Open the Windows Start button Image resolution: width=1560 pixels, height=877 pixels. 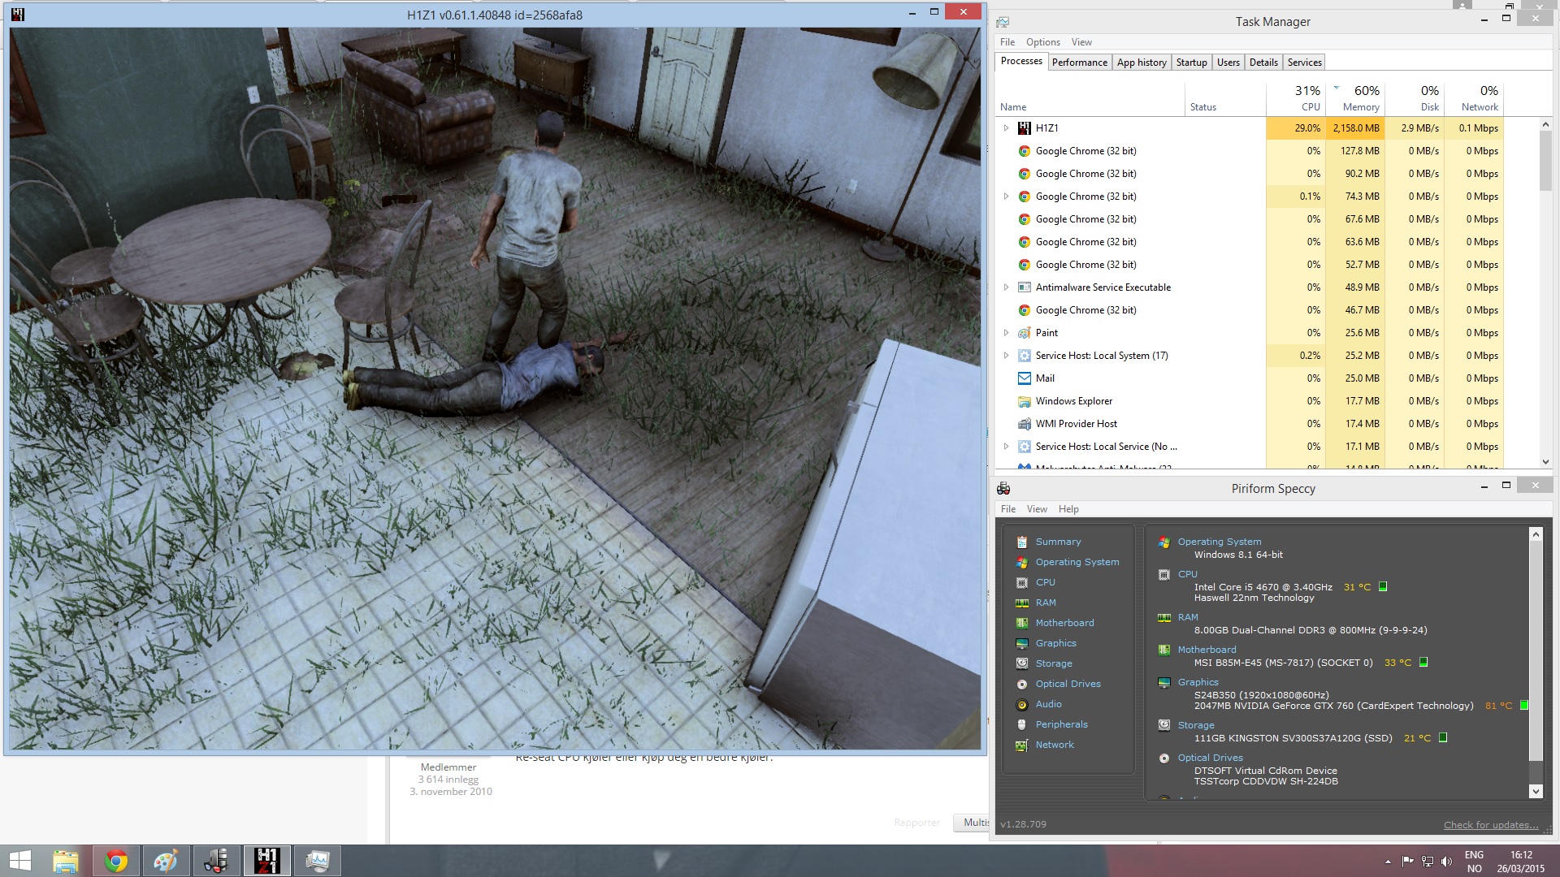20,861
